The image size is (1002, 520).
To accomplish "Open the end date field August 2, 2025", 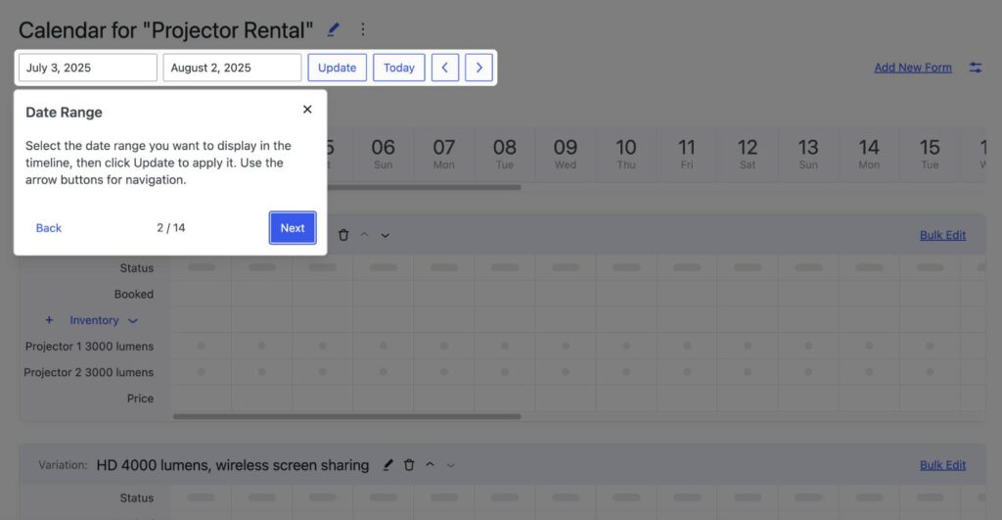I will click(232, 68).
